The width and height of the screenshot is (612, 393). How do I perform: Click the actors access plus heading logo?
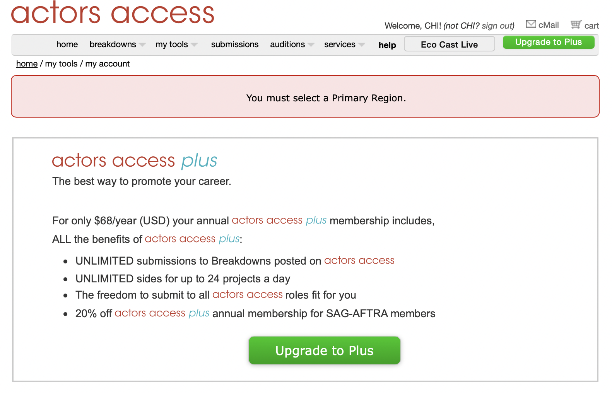click(x=134, y=160)
